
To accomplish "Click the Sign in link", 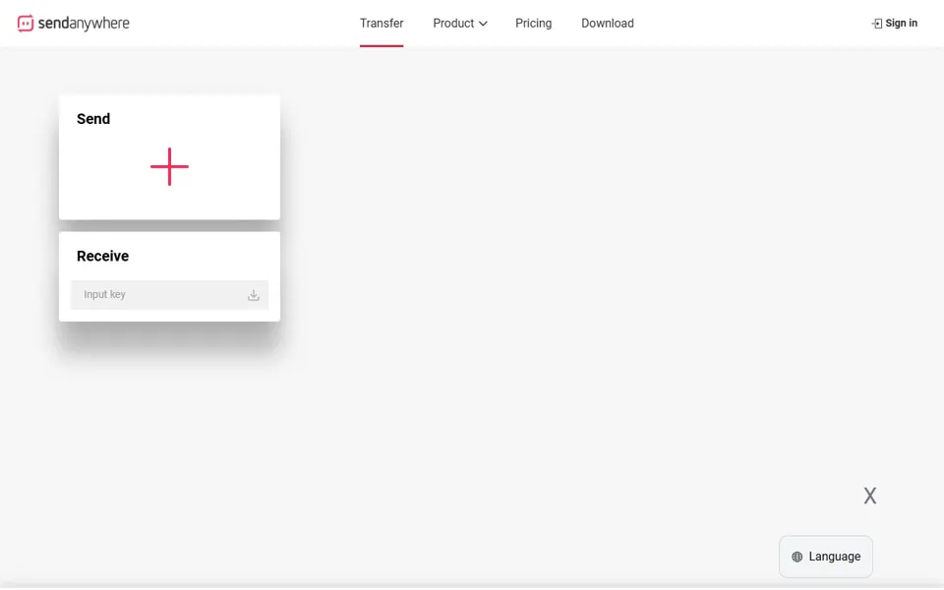I will tap(895, 24).
